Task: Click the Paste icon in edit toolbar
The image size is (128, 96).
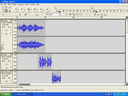Action: pos(73,15)
